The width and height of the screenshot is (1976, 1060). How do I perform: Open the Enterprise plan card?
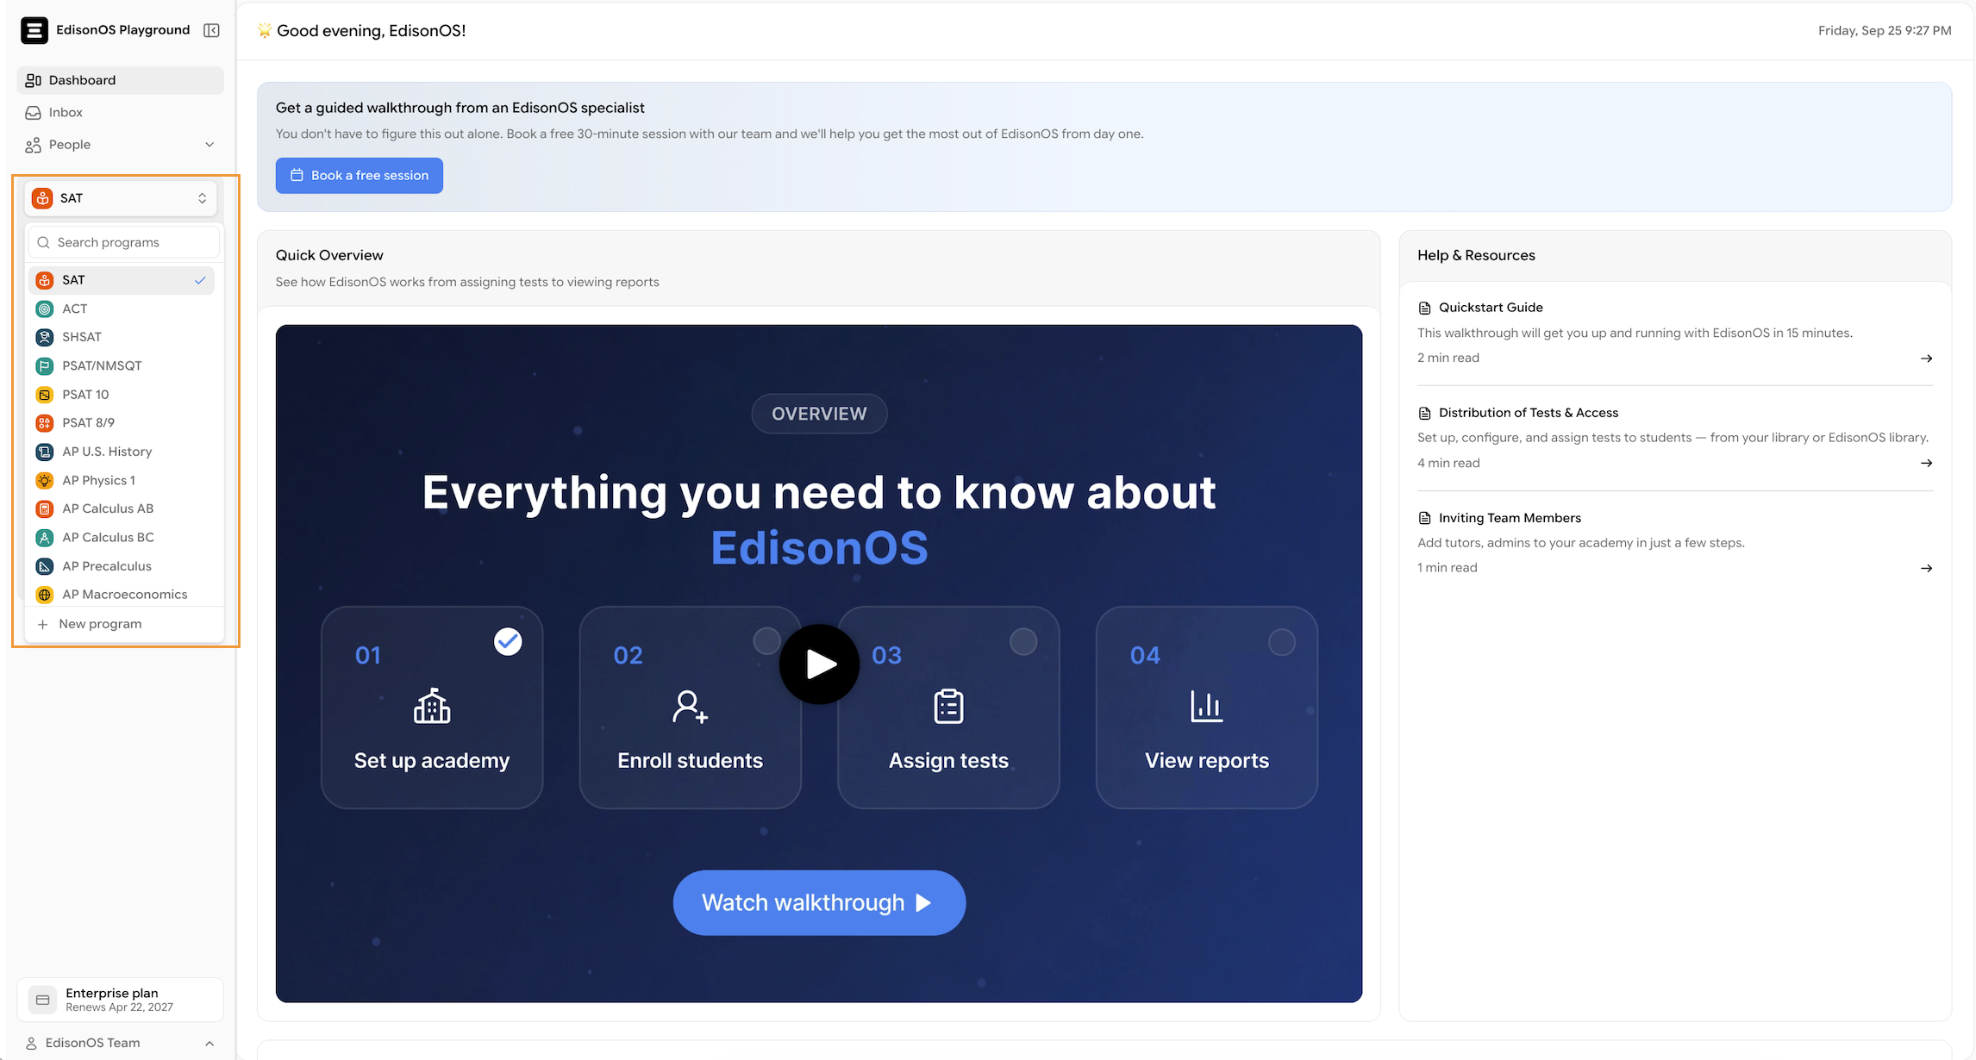coord(121,1000)
